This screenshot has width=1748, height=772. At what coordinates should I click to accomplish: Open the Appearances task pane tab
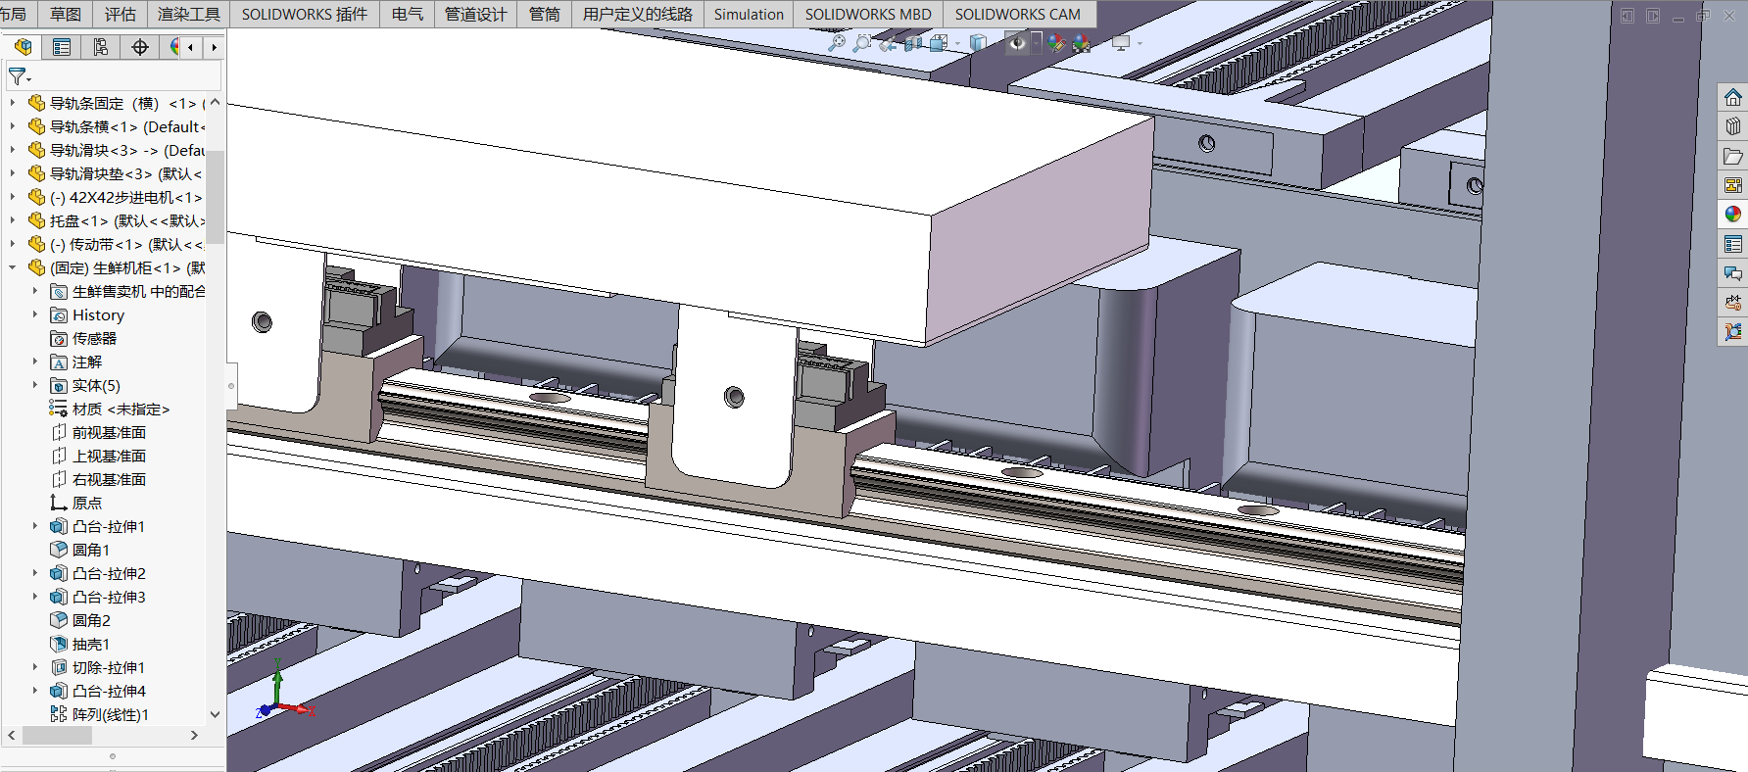pyautogui.click(x=1732, y=214)
